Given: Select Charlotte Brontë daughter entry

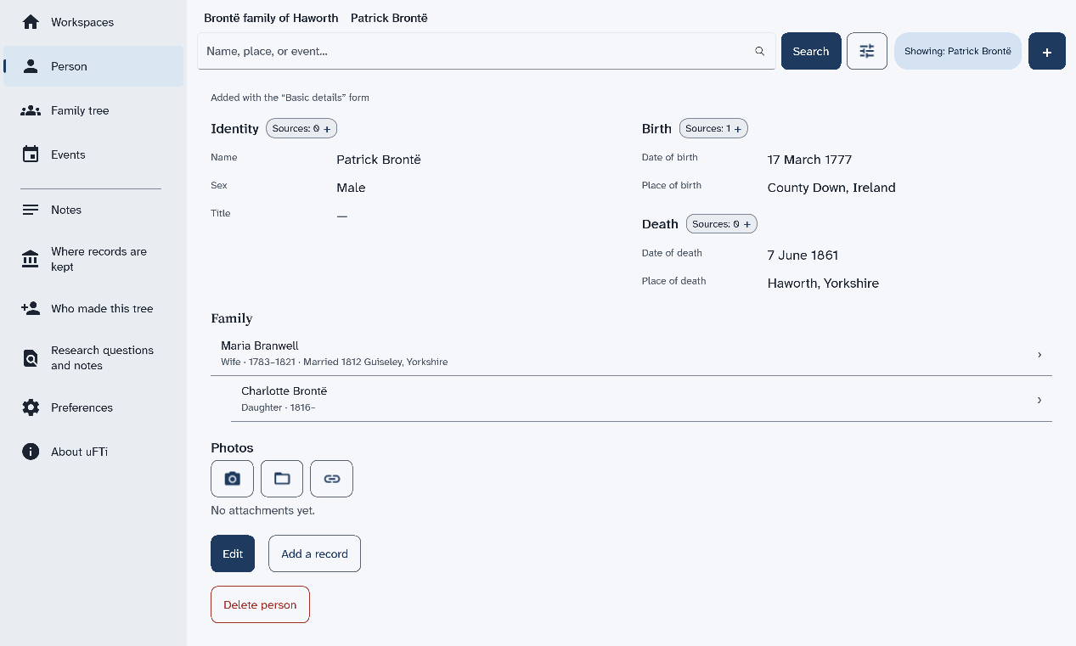Looking at the screenshot, I should click(x=641, y=399).
